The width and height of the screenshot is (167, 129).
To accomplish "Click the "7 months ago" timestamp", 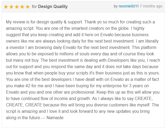I will tap(151, 6).
